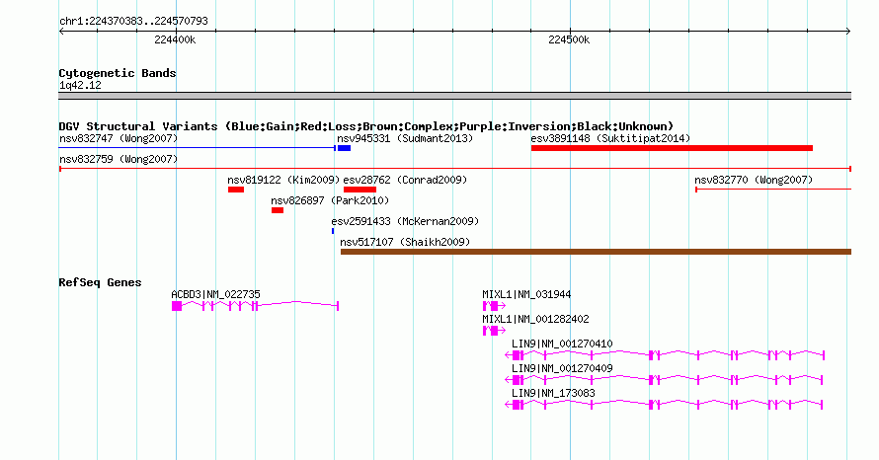The width and height of the screenshot is (879, 460).
Task: Click the tiny blue esv2591433 marker
Action: (x=333, y=231)
